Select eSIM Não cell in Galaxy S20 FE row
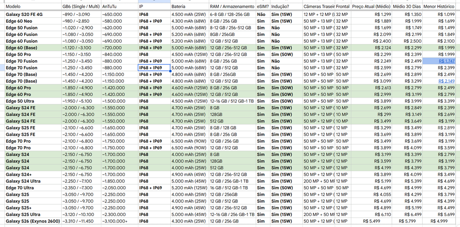The image size is (460, 227). [x=263, y=15]
